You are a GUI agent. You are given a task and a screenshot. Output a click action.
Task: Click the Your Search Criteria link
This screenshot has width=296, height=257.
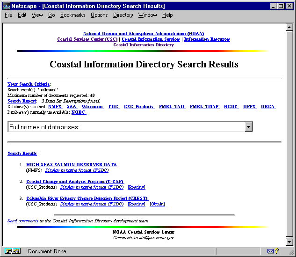pyautogui.click(x=29, y=84)
